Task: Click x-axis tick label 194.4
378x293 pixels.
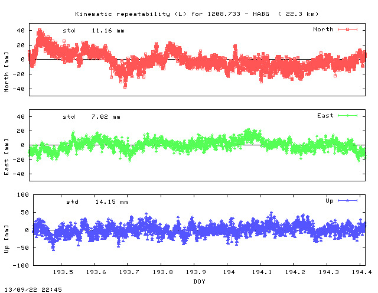Action: (x=361, y=272)
